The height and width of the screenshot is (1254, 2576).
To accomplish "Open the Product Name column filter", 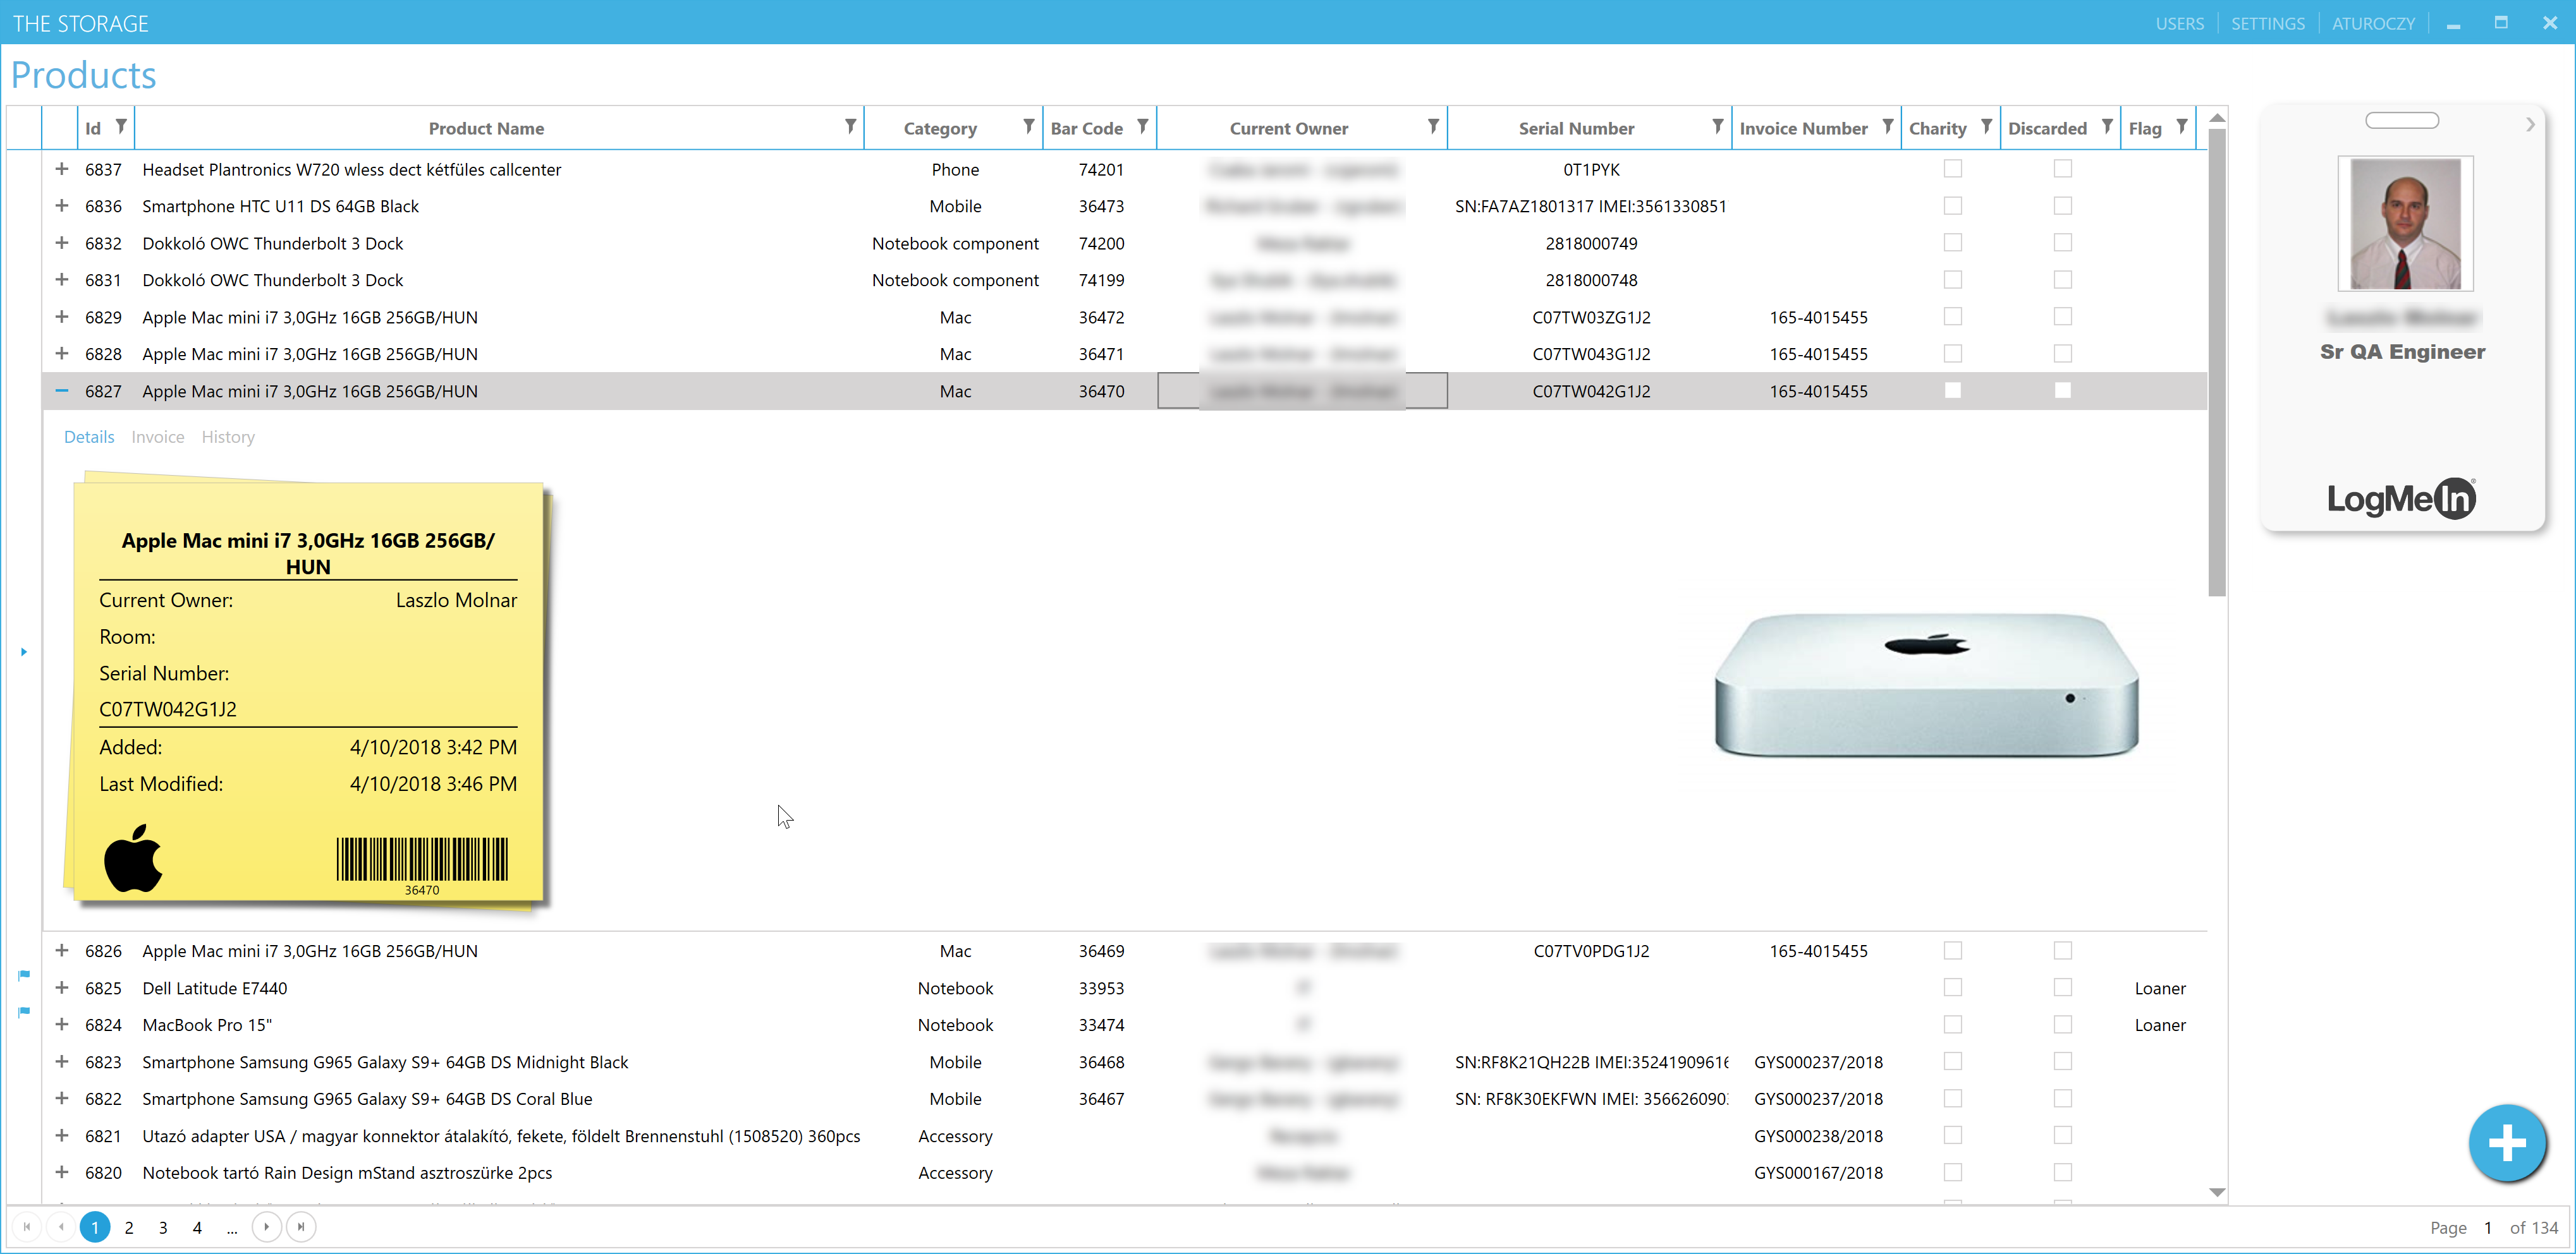I will (x=850, y=127).
